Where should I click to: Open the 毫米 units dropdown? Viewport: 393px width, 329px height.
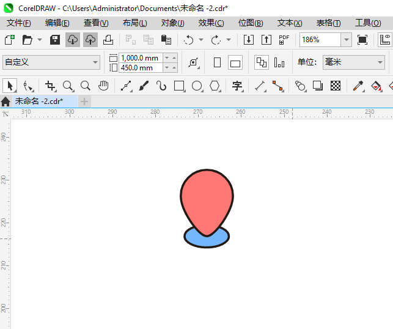379,62
